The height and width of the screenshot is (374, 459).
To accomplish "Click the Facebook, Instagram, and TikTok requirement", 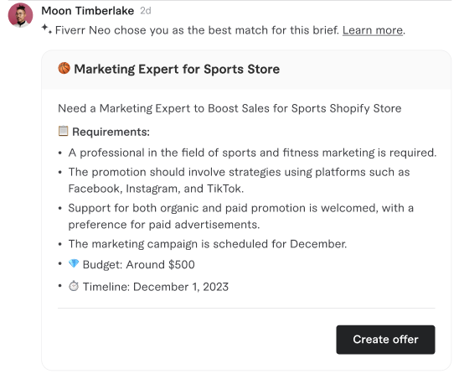I will pos(239,180).
